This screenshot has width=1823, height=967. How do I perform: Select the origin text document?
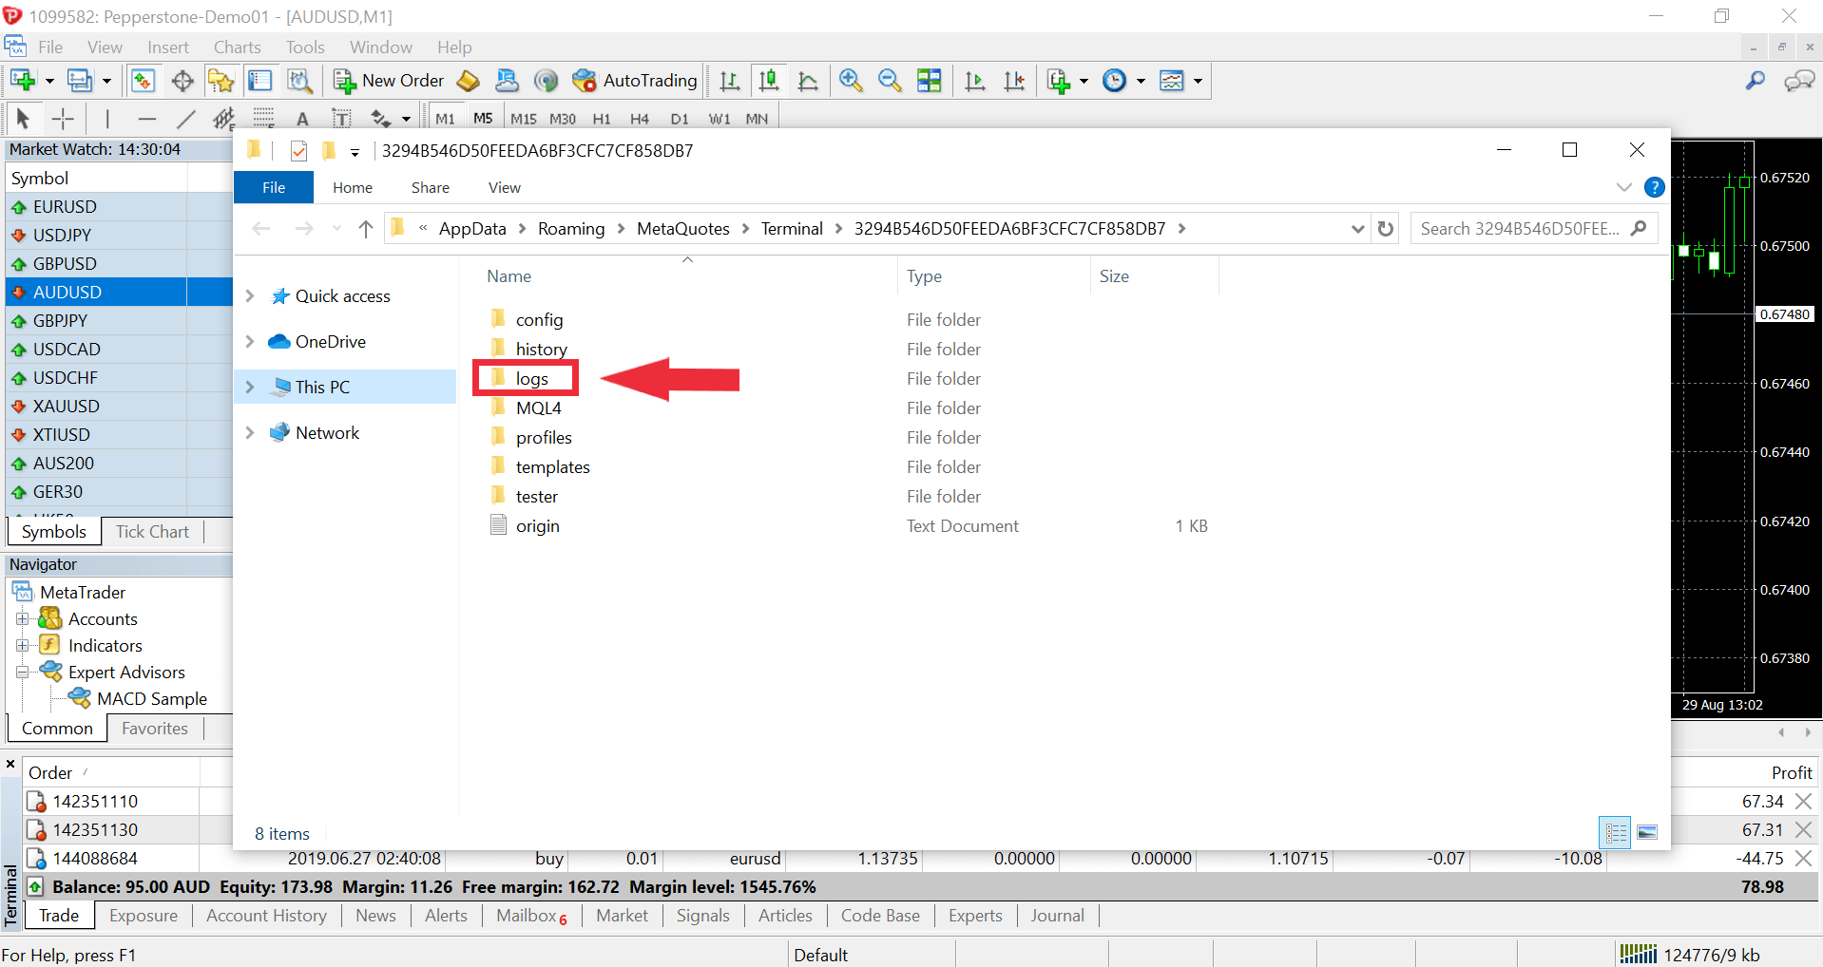click(x=537, y=526)
